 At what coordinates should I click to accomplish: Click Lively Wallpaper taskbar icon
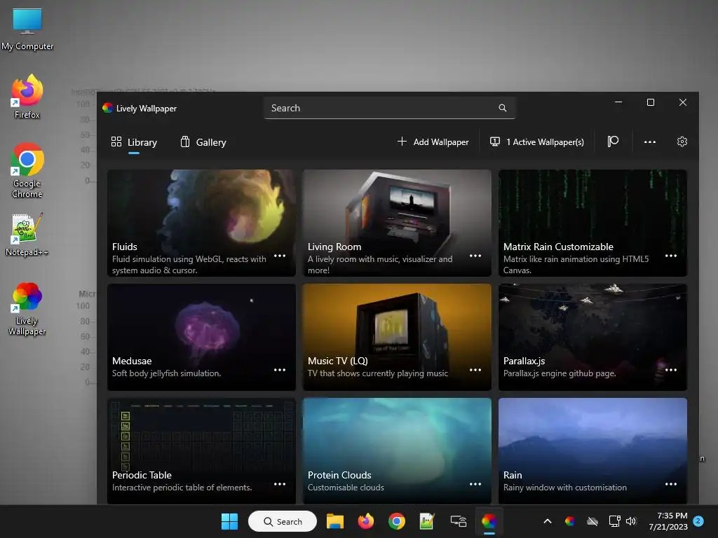coord(489,521)
